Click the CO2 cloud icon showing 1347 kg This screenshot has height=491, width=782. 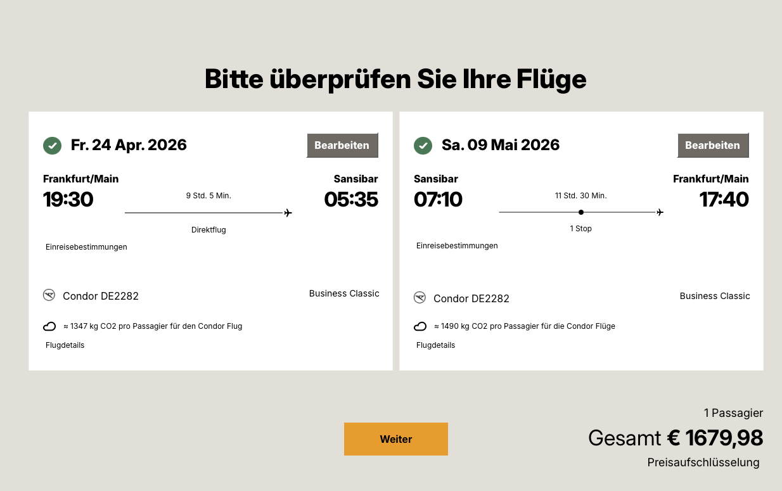point(49,327)
